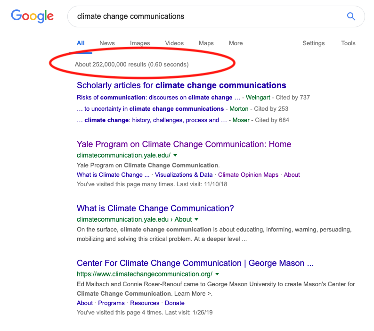374x331 pixels.
Task: Click the On the surface snippet text
Action: [214, 234]
